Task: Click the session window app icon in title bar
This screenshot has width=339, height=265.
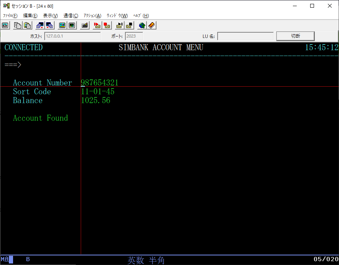Action: tap(7, 6)
